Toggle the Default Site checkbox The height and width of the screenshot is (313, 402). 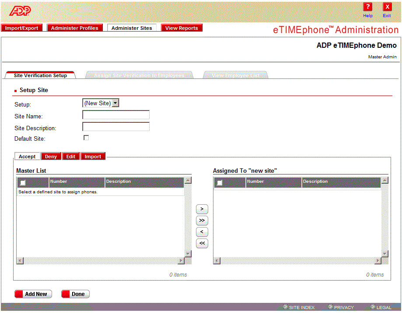[86, 138]
